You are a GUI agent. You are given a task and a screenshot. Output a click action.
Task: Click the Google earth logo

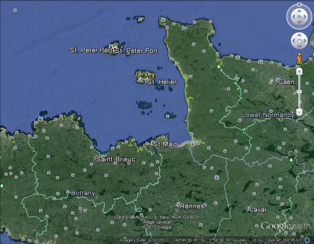click(286, 226)
